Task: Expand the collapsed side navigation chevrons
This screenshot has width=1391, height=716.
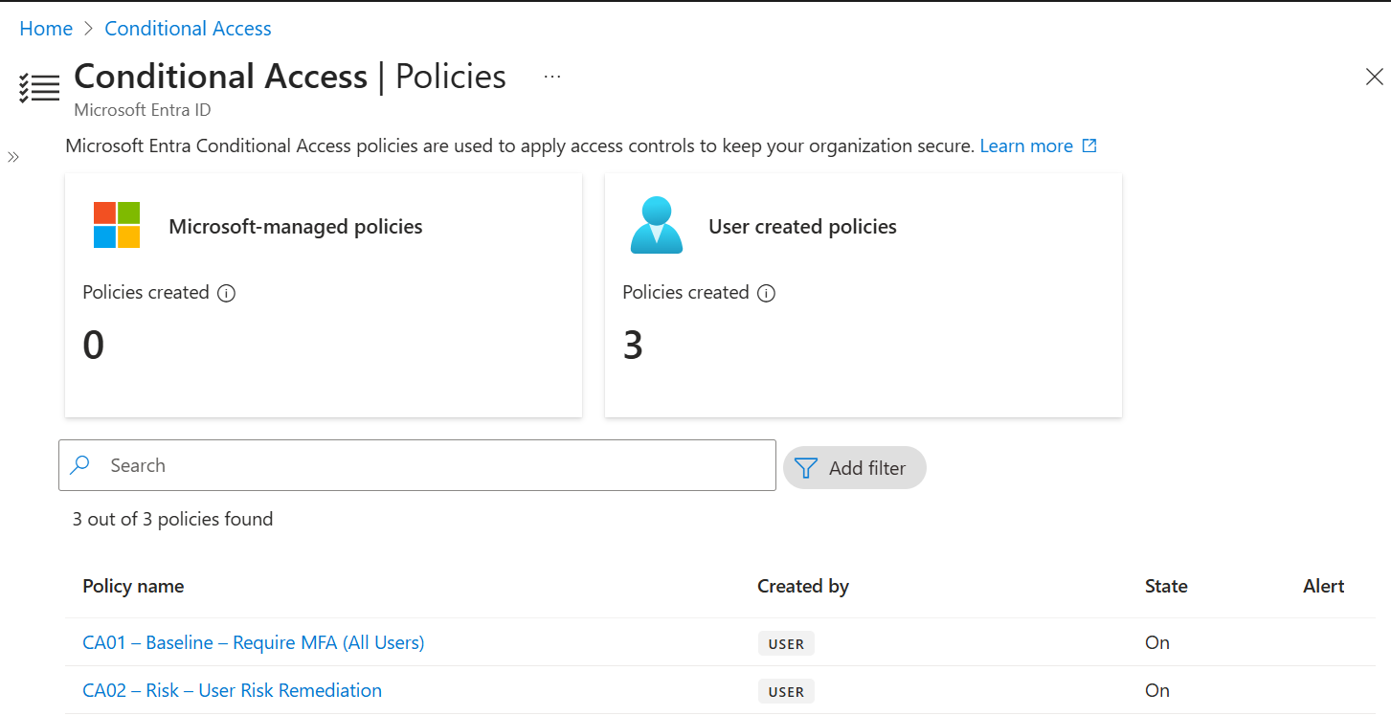Action: point(13,157)
